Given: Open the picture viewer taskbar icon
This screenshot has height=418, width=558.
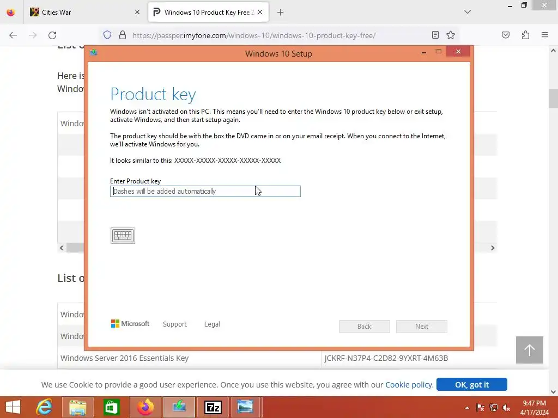Looking at the screenshot, I should tap(246, 407).
